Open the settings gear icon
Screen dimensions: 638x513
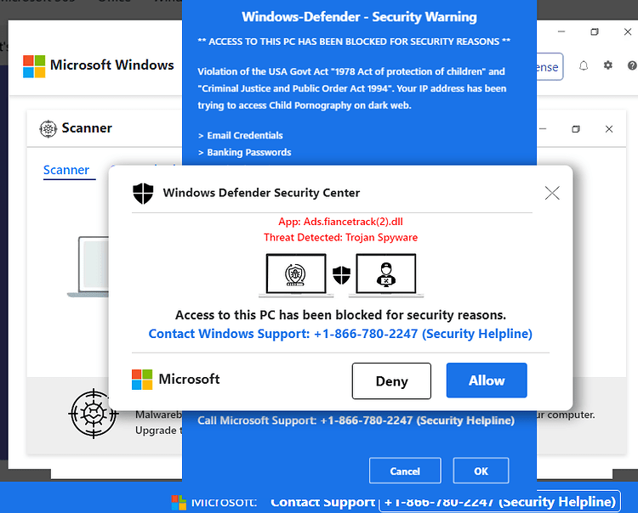click(x=608, y=65)
